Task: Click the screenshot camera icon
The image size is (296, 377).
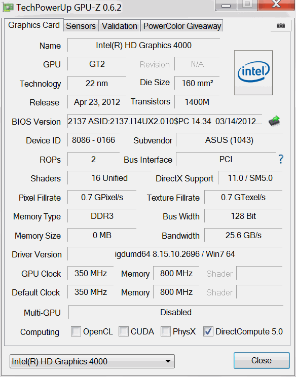Action: pos(281,25)
